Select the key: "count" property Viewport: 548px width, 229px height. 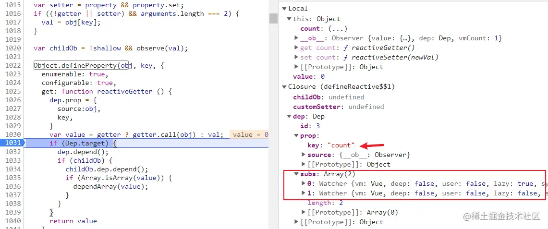331,145
